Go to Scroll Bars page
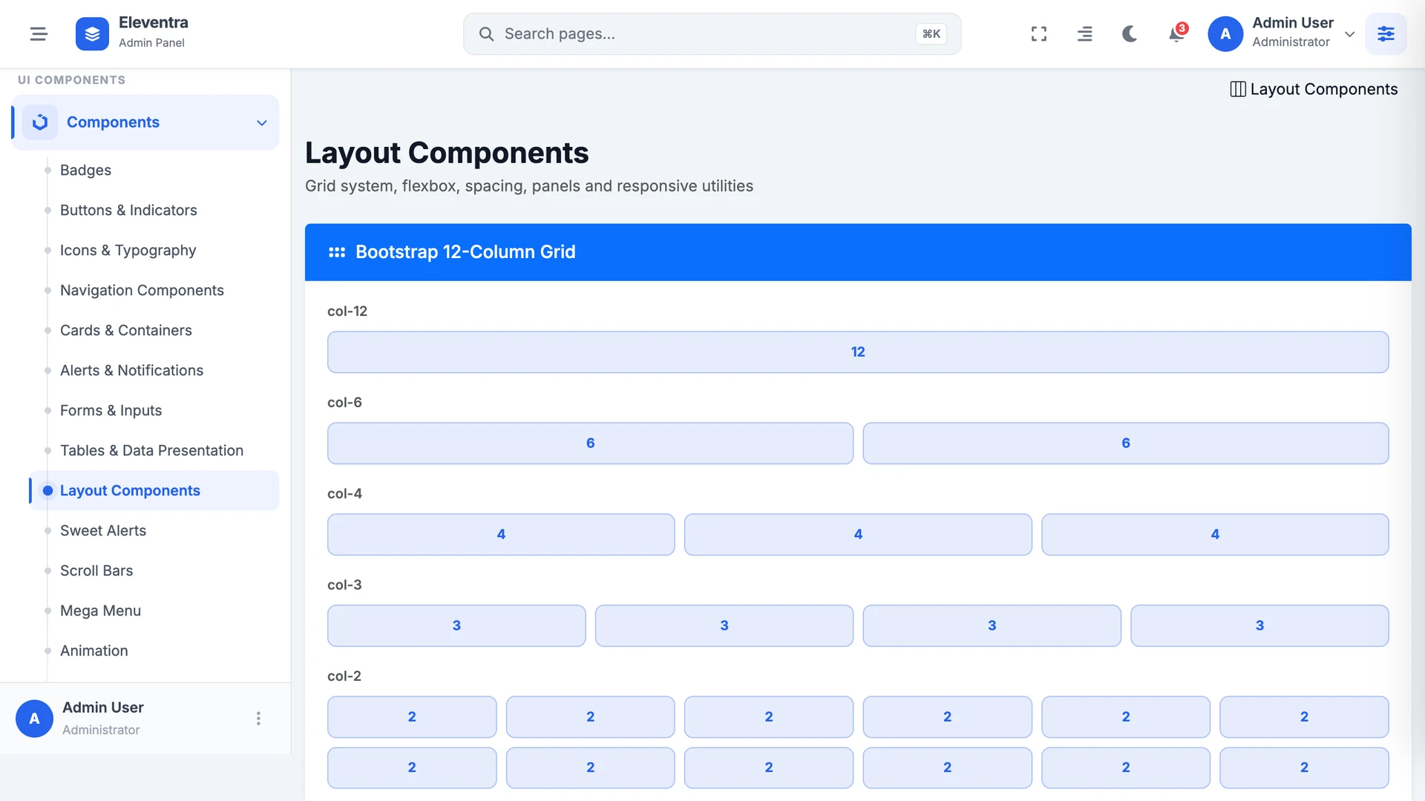Image resolution: width=1425 pixels, height=801 pixels. (x=96, y=570)
